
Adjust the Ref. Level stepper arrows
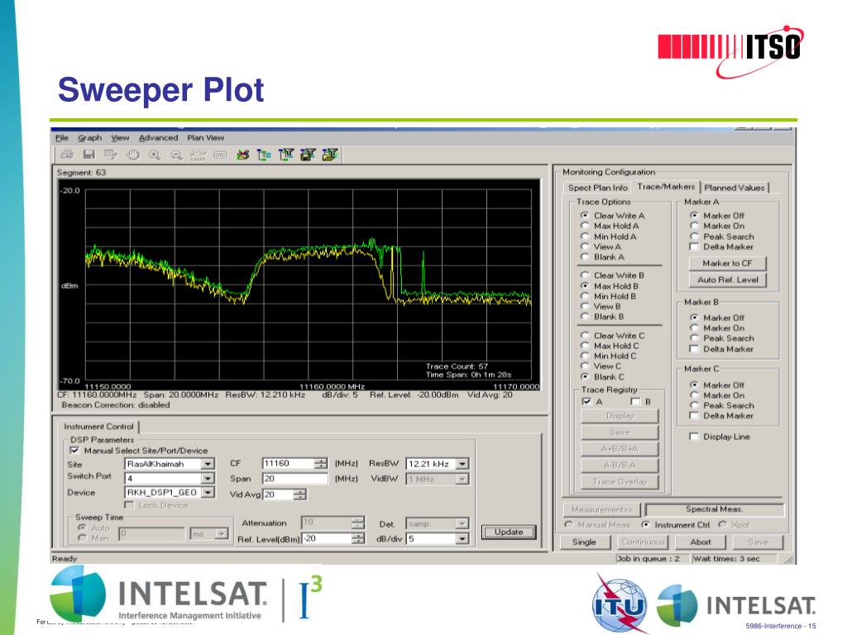click(358, 538)
